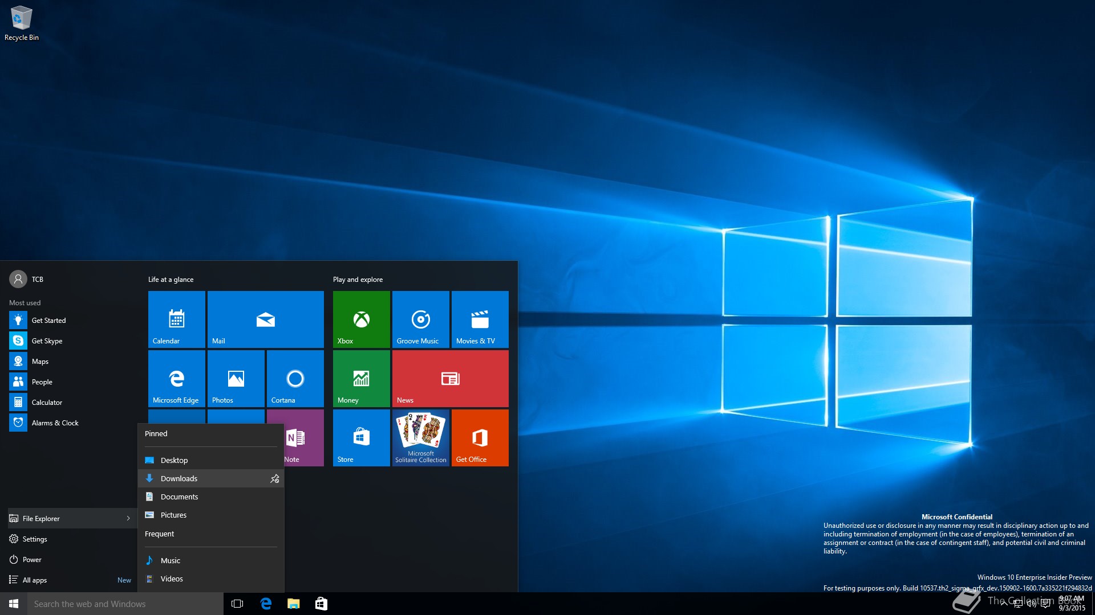
Task: Open the News tile
Action: coord(451,379)
